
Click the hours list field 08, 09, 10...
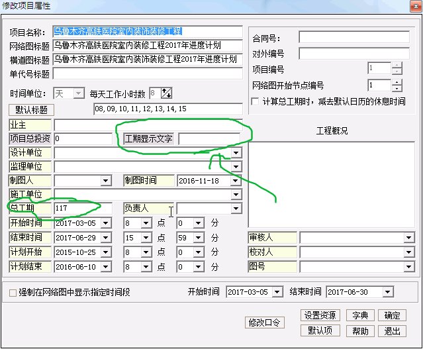click(168, 109)
